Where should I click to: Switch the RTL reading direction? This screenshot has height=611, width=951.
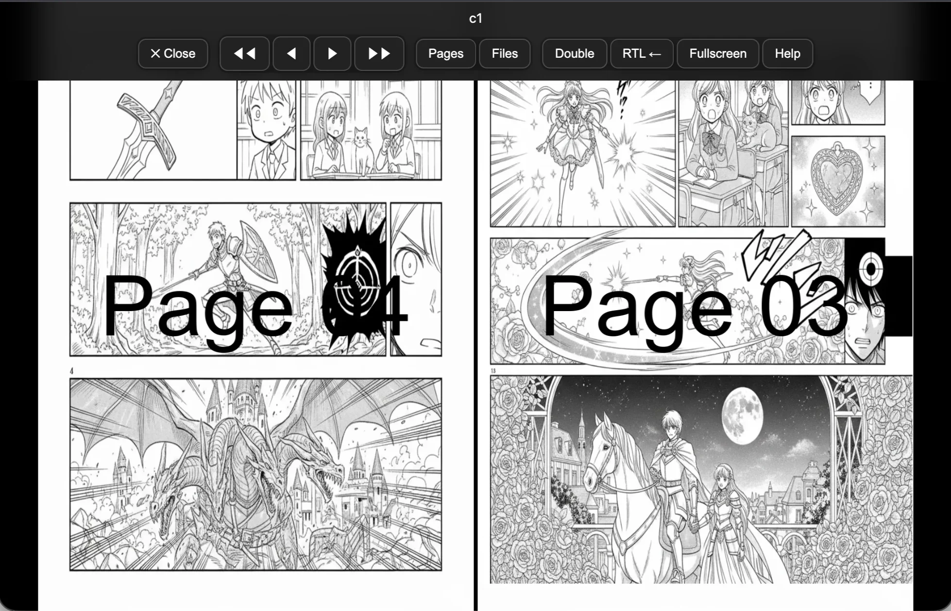[x=641, y=53]
